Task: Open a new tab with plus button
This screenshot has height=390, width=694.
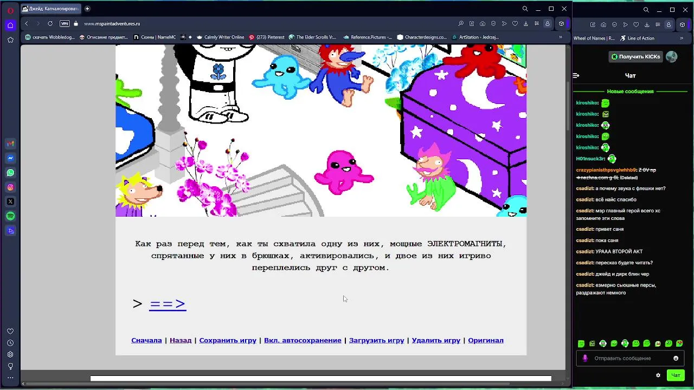Action: click(x=87, y=9)
